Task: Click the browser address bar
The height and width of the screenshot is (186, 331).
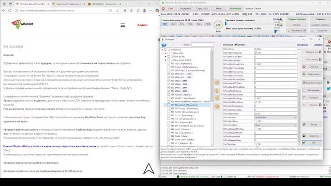Action: point(63,10)
